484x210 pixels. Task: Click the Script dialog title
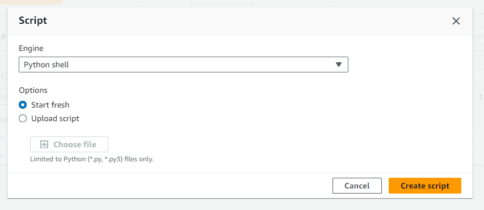tap(33, 20)
